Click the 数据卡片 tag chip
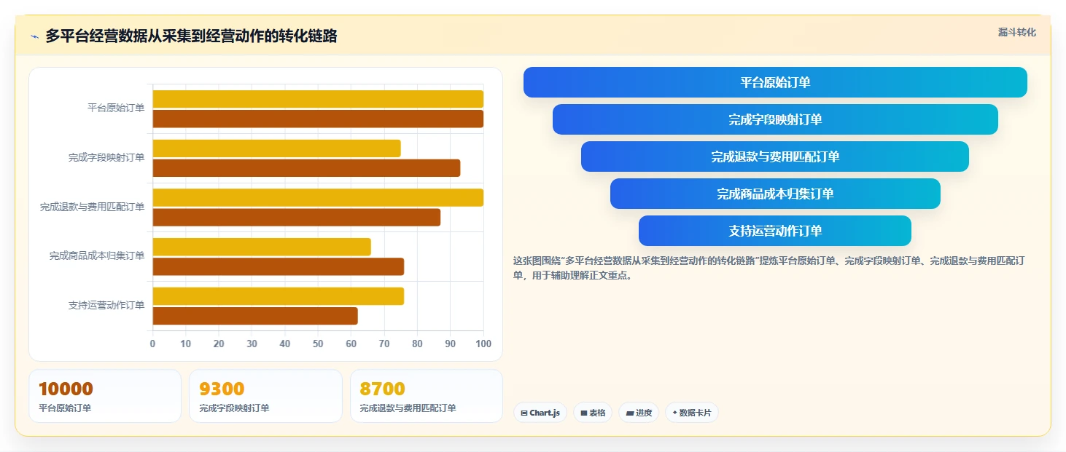 [692, 413]
